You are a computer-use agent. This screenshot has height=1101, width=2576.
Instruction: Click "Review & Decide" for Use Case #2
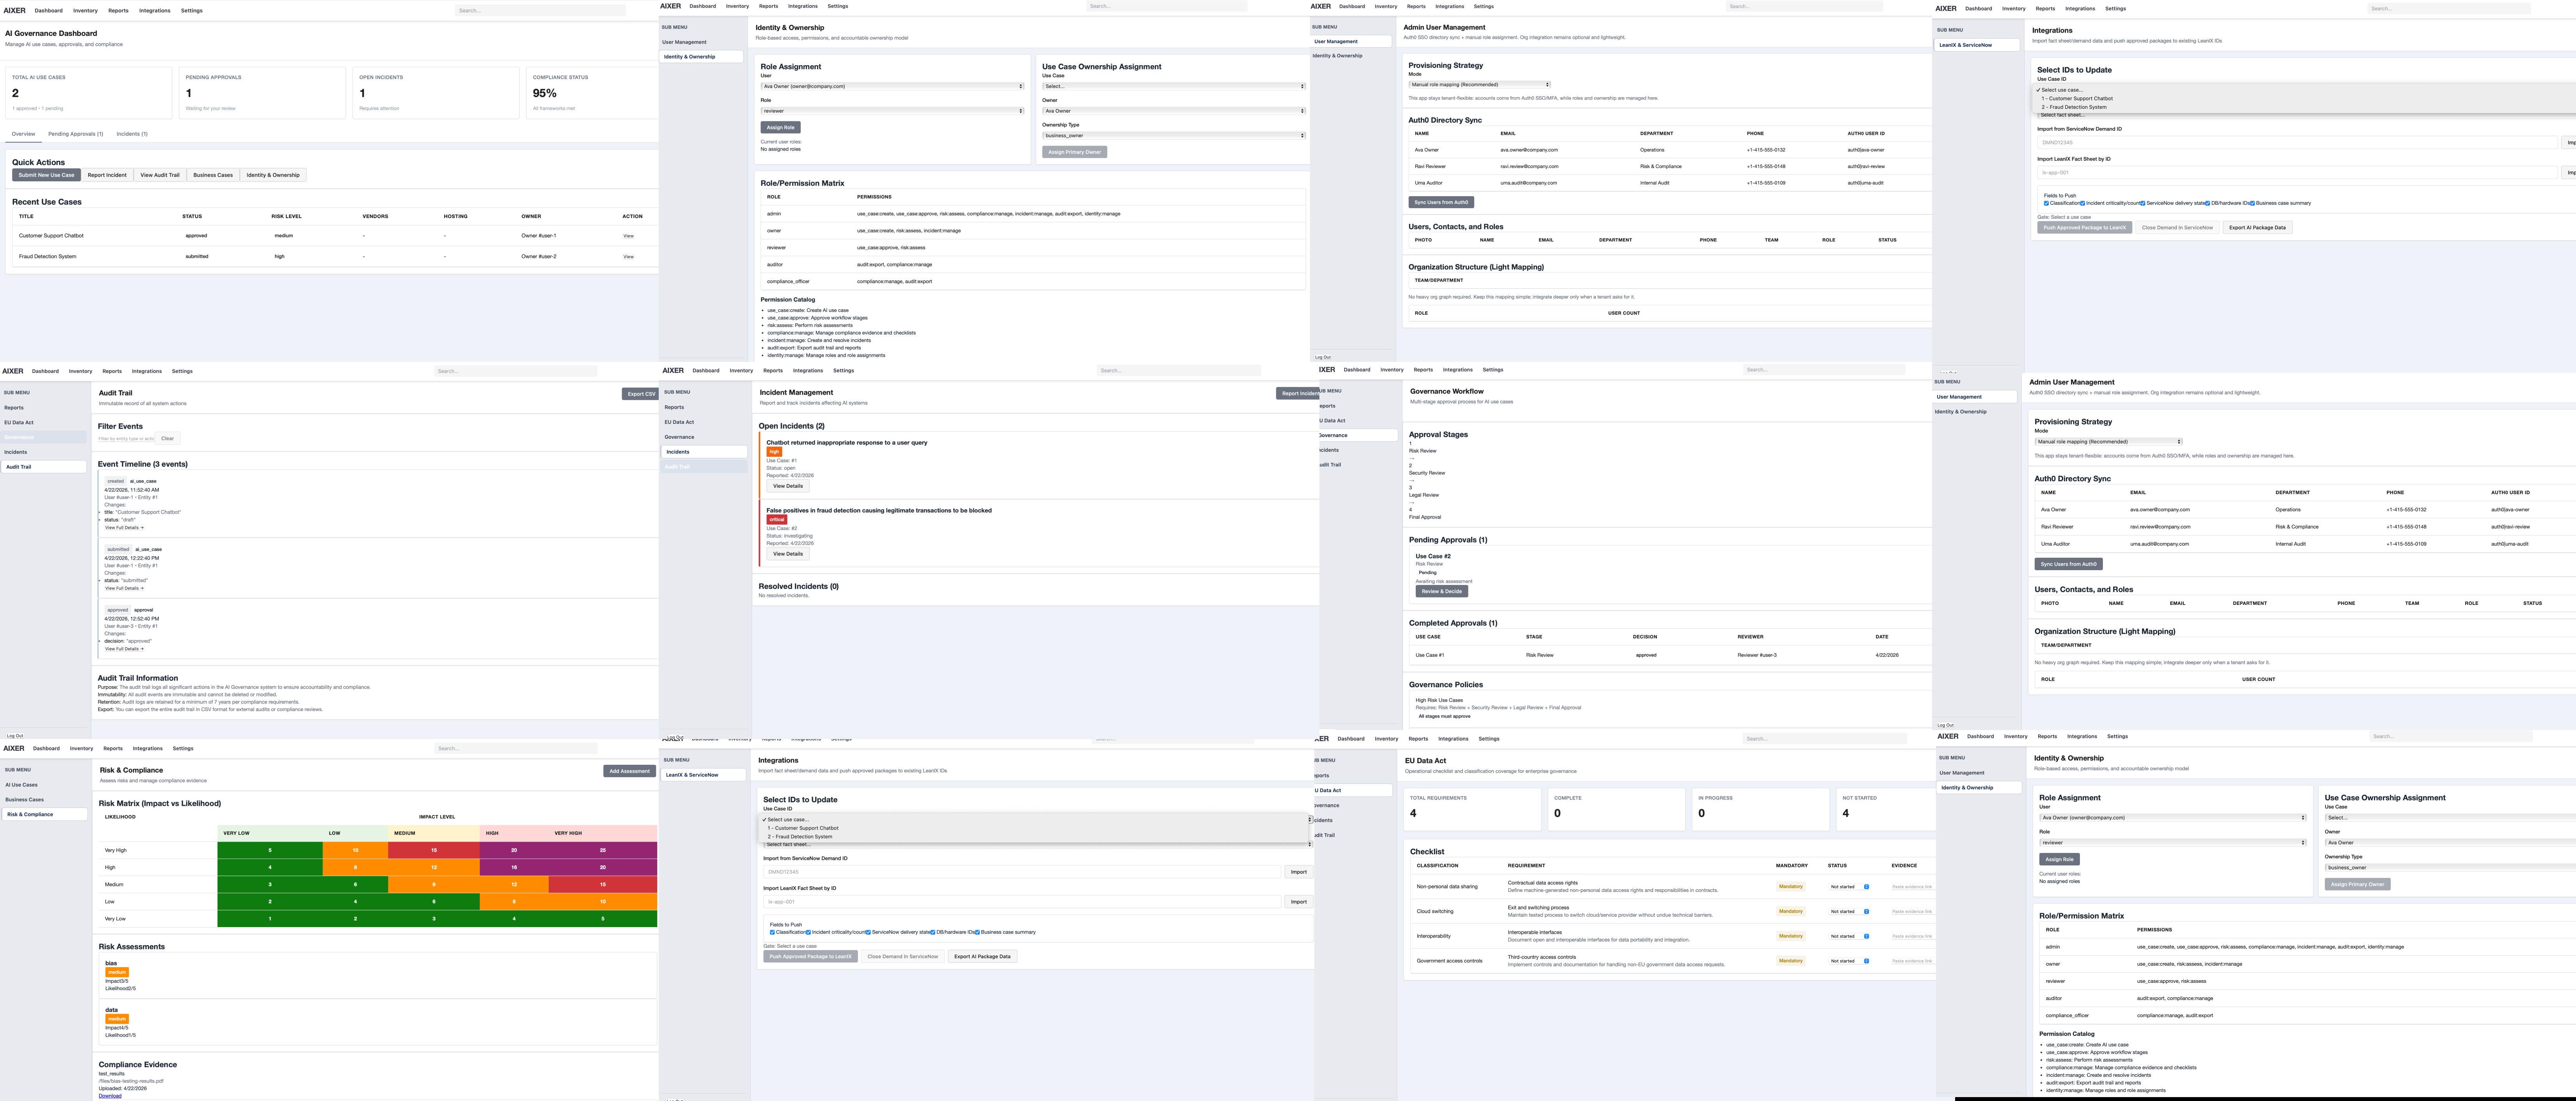click(x=1442, y=591)
